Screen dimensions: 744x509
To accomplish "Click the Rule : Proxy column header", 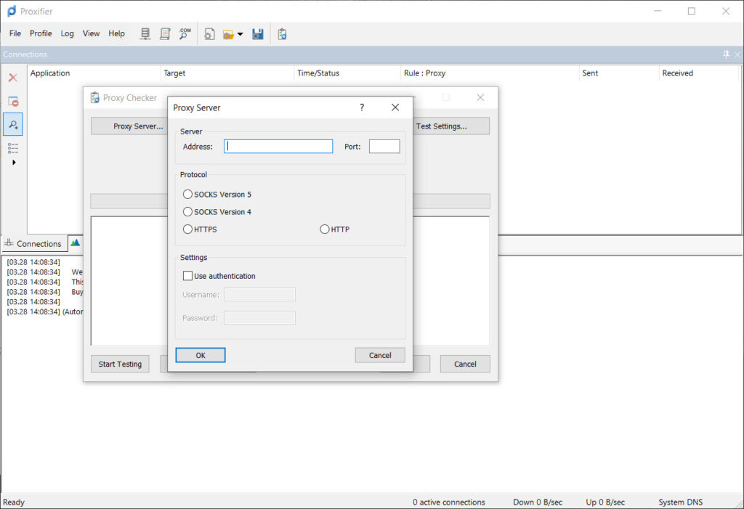I will click(490, 73).
